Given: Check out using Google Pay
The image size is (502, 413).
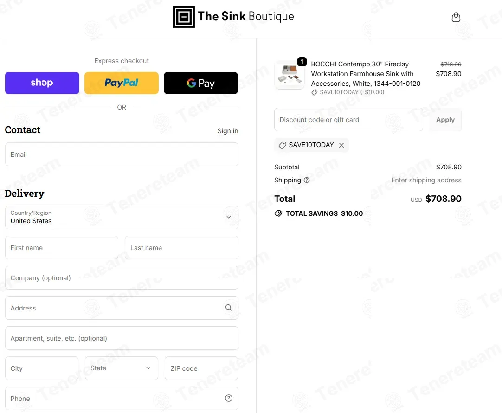Looking at the screenshot, I should click(x=201, y=83).
